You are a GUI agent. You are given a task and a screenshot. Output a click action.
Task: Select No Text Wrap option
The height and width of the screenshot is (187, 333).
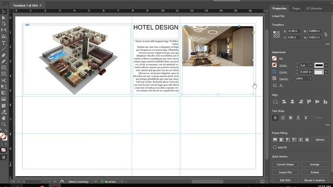pos(275,117)
